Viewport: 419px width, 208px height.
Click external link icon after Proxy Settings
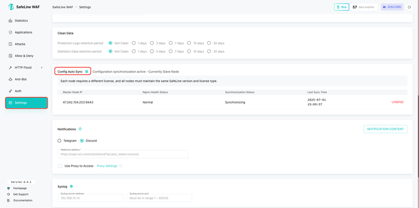click(x=120, y=166)
